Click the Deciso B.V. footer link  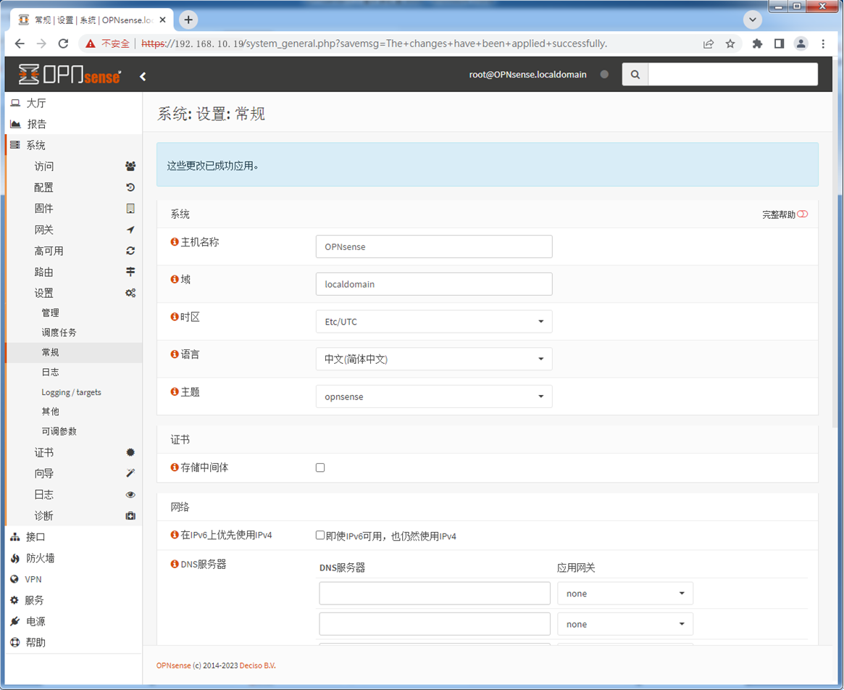258,665
